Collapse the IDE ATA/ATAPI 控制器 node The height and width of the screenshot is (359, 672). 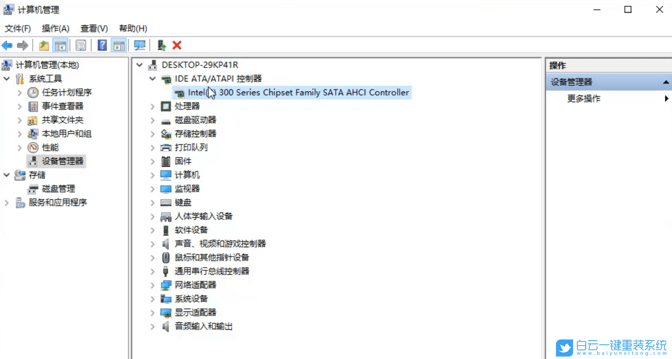pos(152,78)
